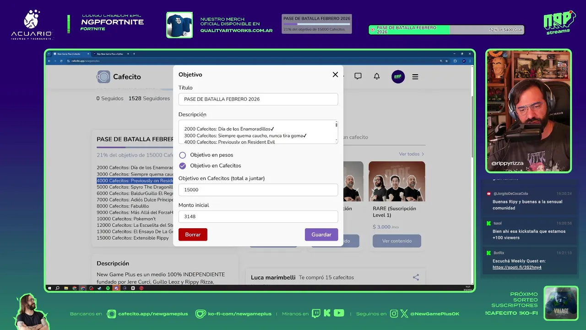
Task: Open a new browser tab with plus
Action: click(x=134, y=54)
